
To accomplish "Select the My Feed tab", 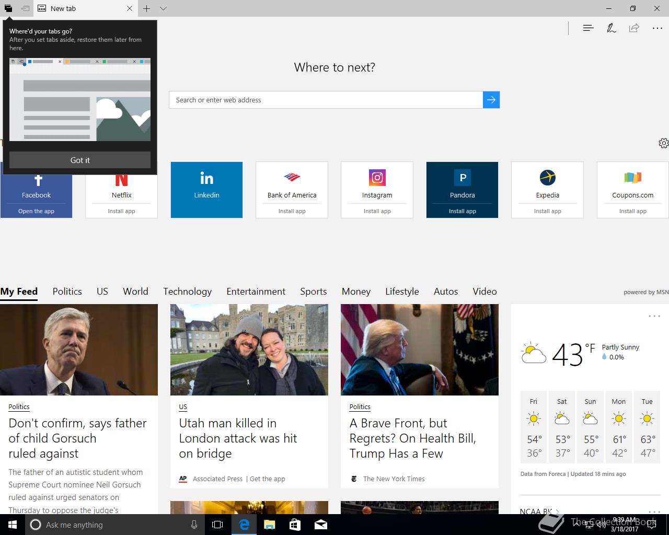I will [19, 292].
